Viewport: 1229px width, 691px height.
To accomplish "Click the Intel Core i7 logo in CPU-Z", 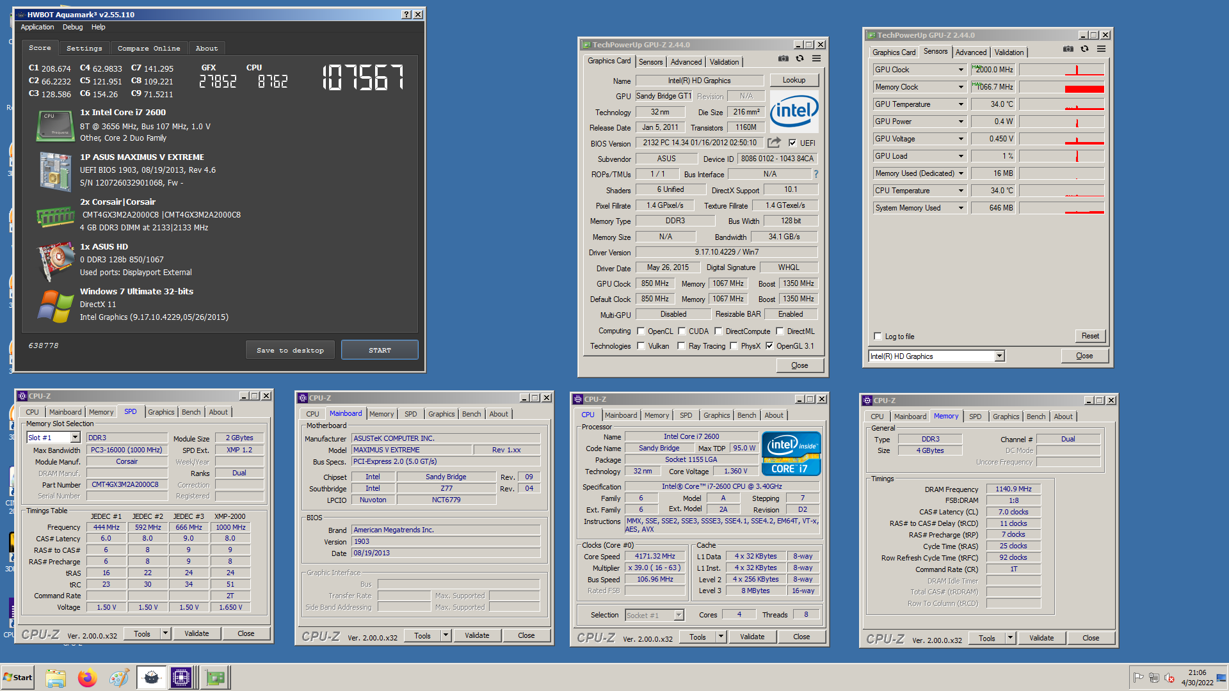I will pyautogui.click(x=791, y=454).
